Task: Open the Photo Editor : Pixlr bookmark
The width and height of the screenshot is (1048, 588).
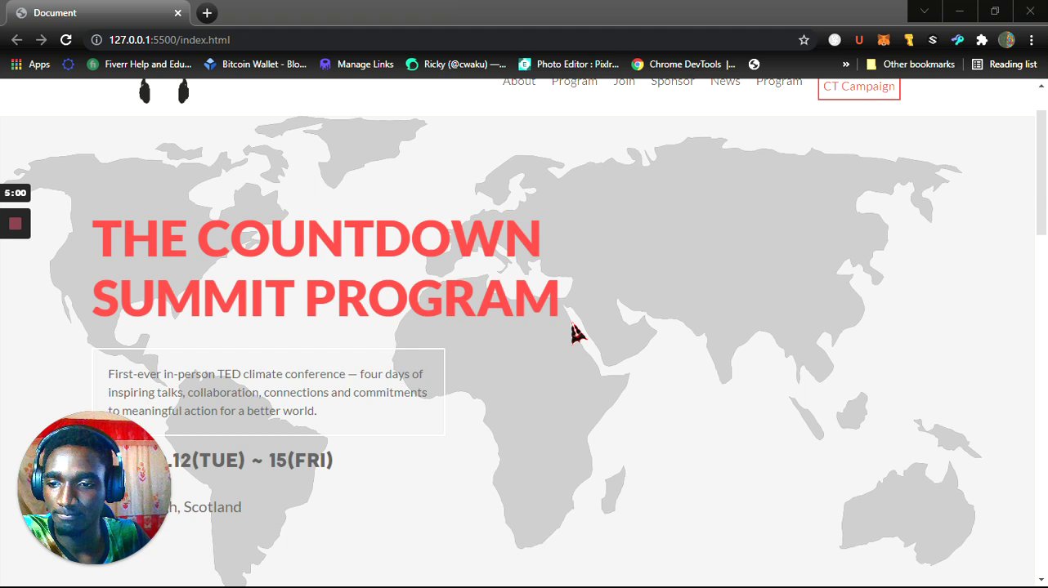Action: (569, 65)
